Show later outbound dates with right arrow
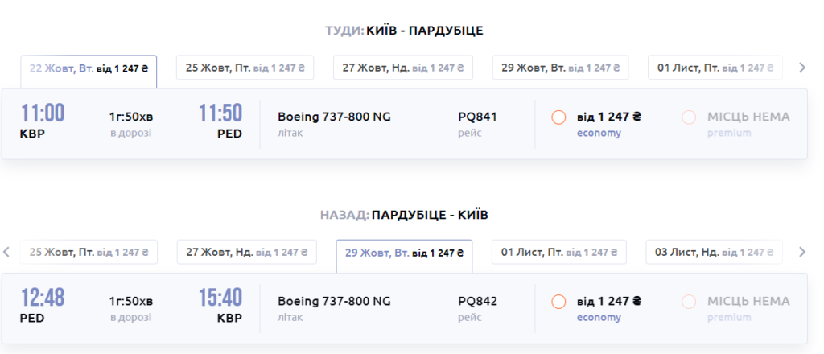This screenshot has width=824, height=354. coord(801,68)
